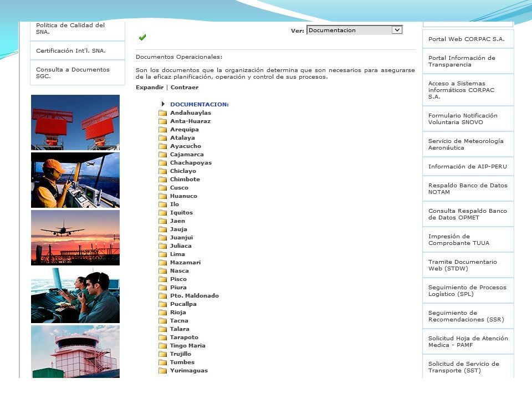Collapse the DOCUMENTACION tree arrow

pos(163,104)
